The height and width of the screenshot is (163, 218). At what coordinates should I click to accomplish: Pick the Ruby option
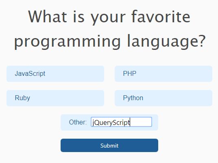[55, 98]
